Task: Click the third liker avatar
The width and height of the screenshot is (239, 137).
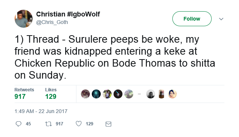Action: point(107,94)
